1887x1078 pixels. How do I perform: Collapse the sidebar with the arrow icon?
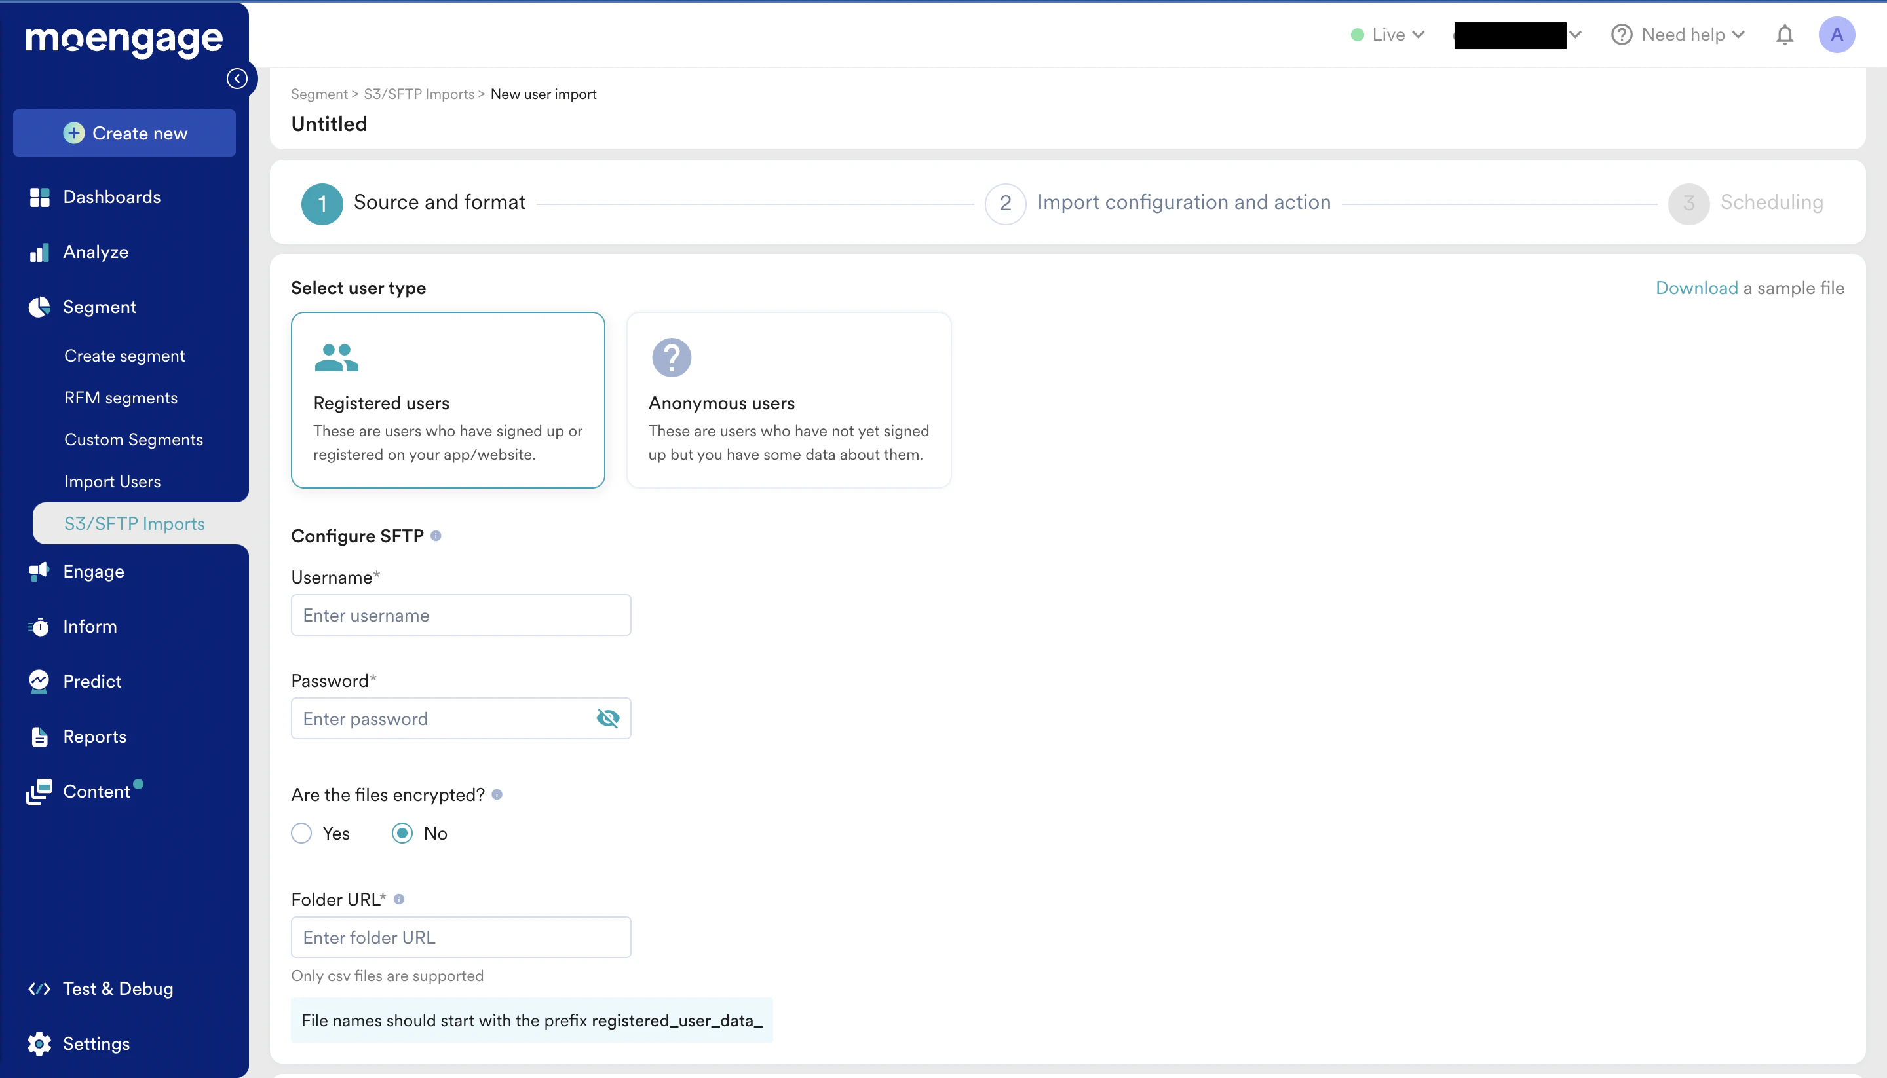(x=237, y=79)
